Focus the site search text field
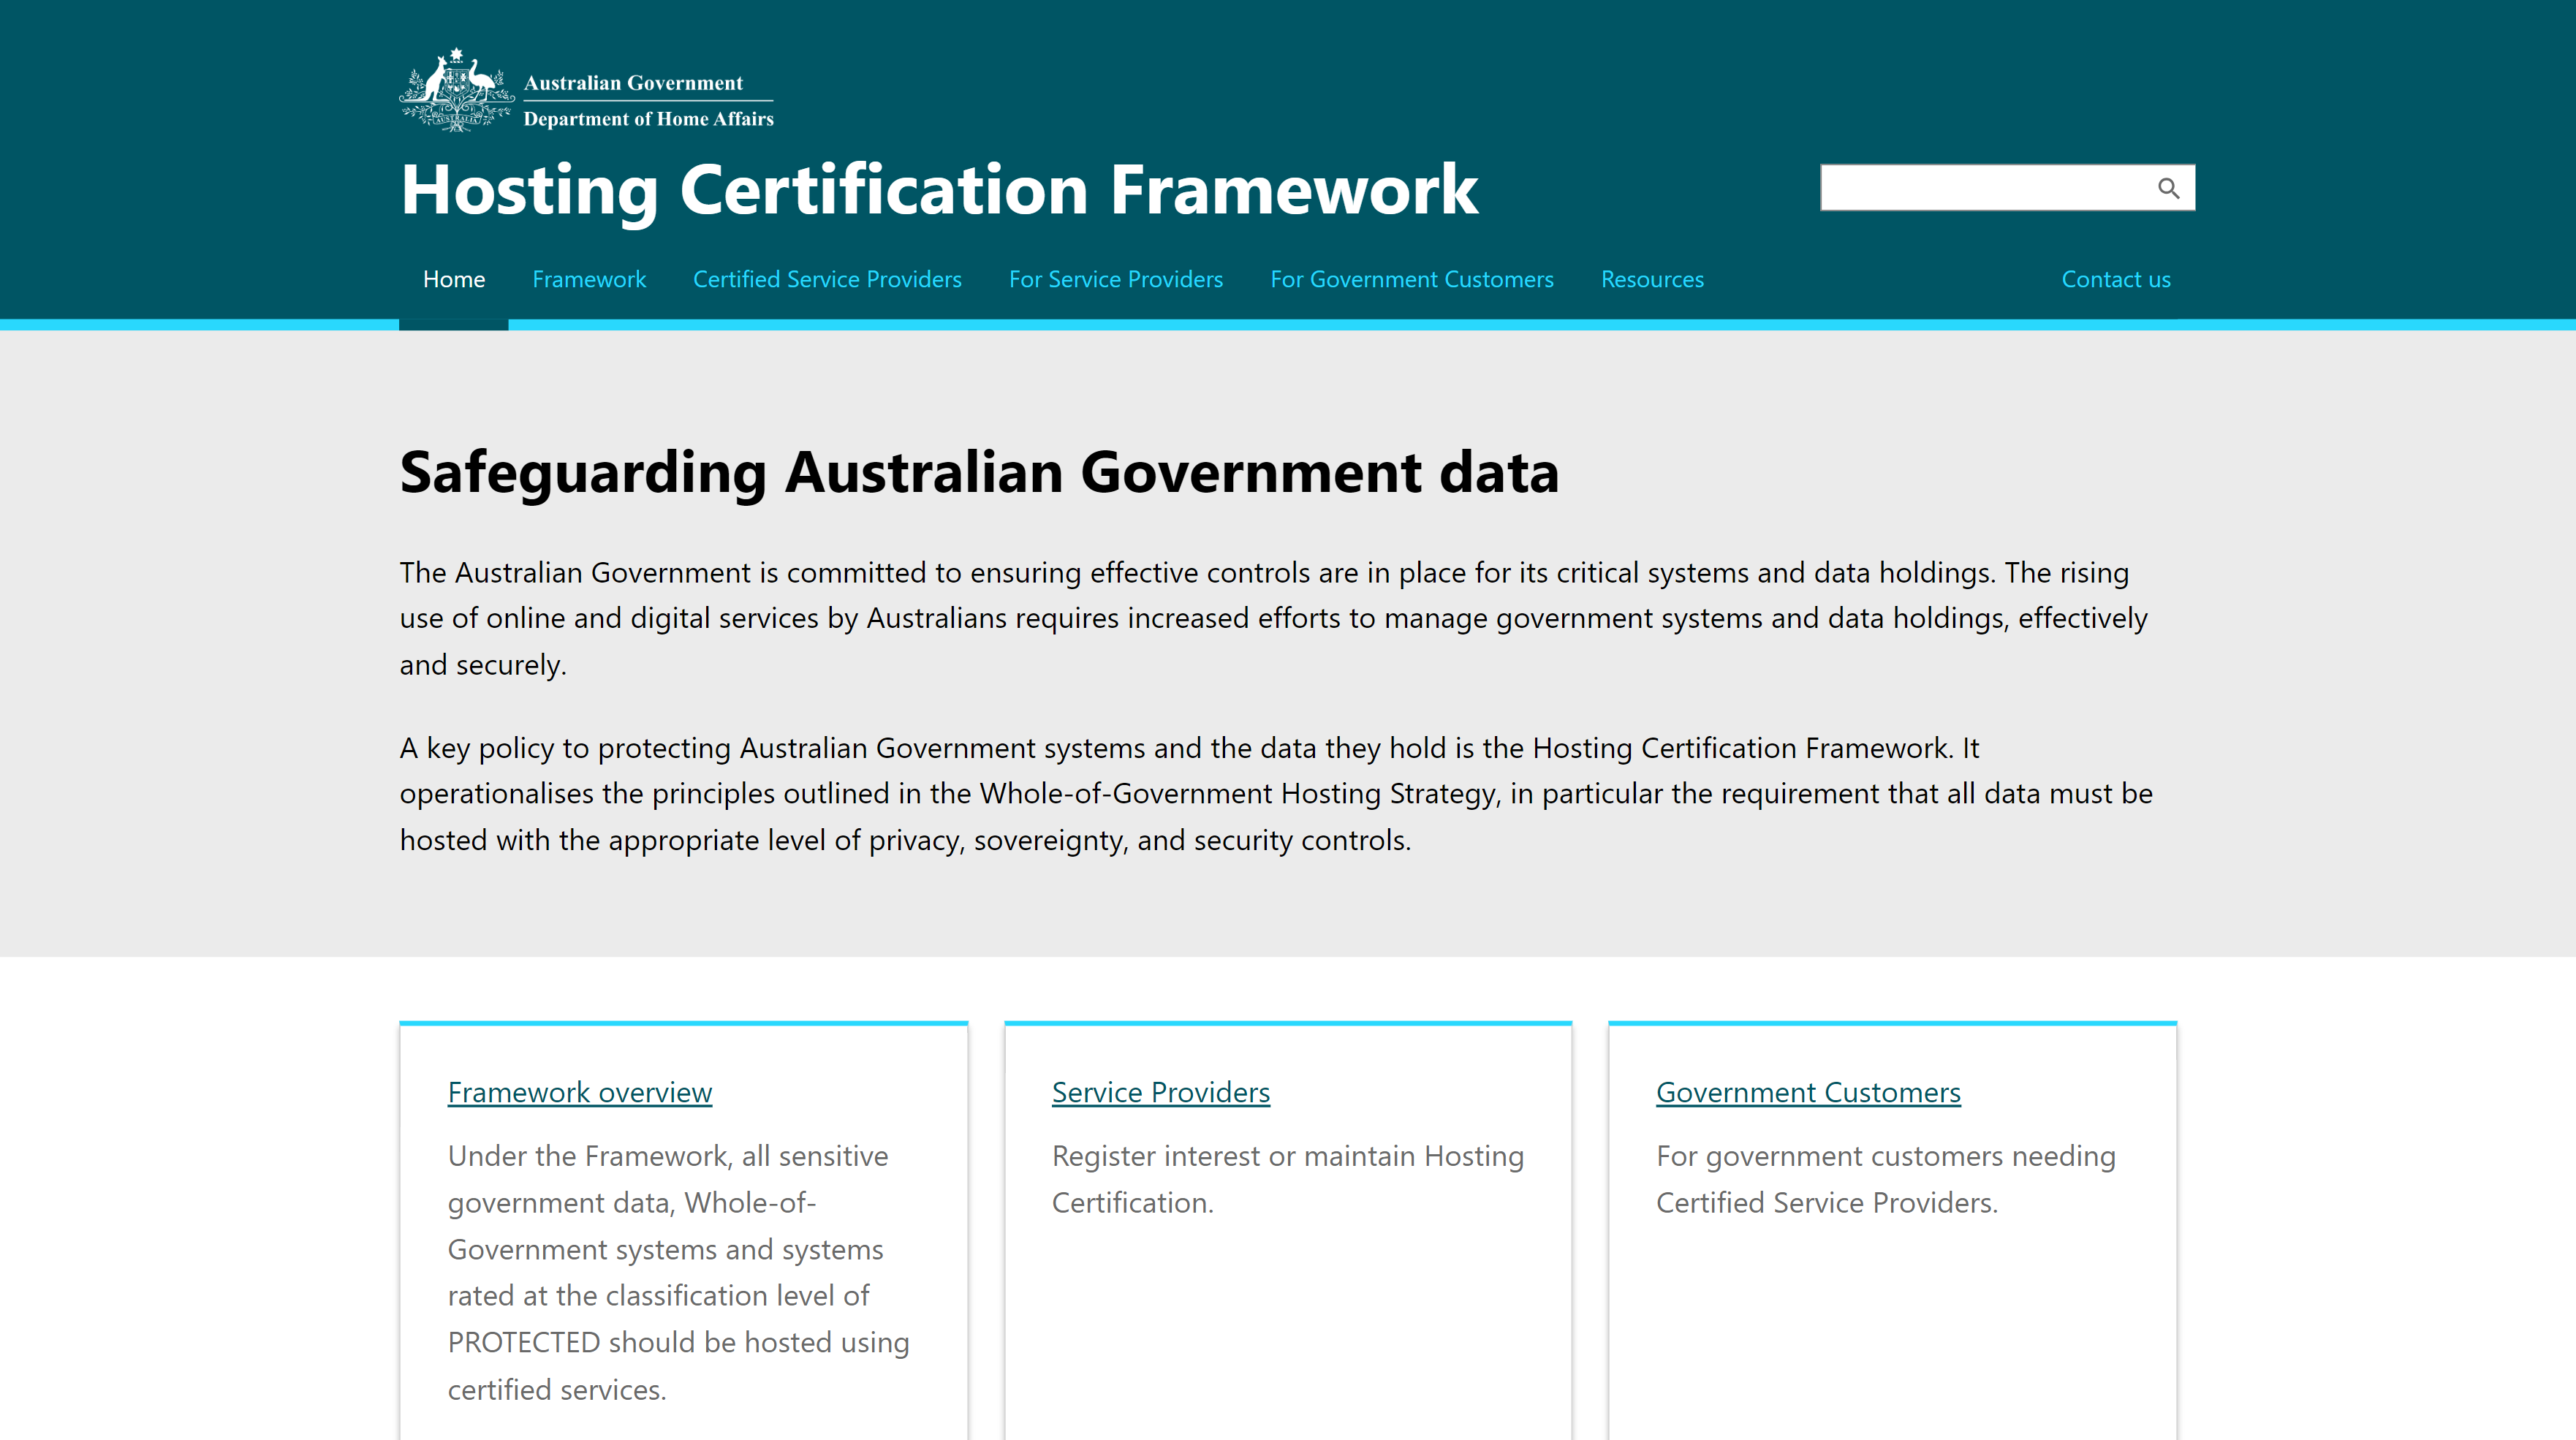The width and height of the screenshot is (2576, 1440). pyautogui.click(x=1980, y=188)
